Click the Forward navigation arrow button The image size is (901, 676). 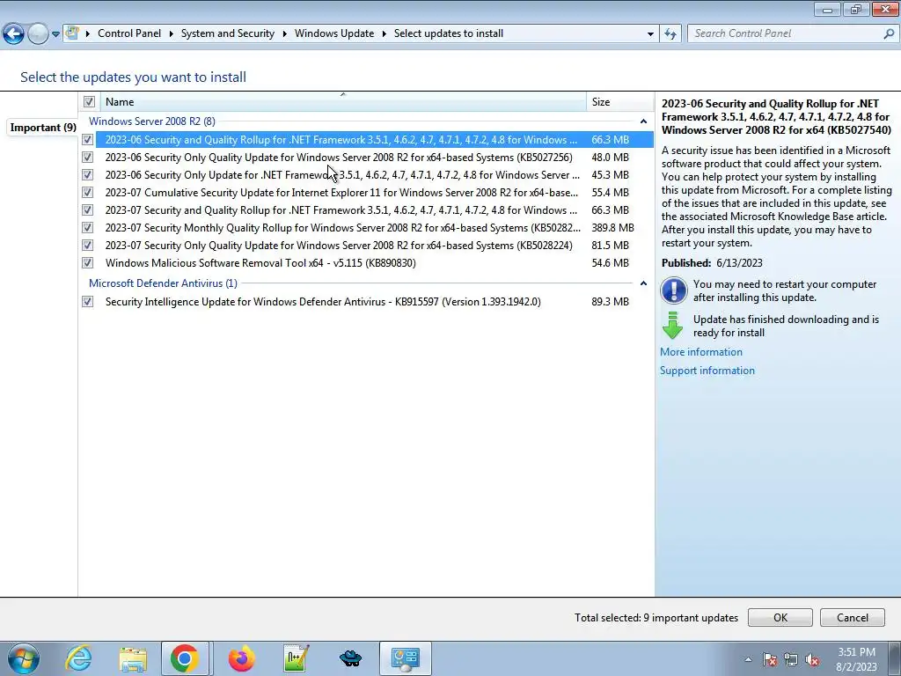[38, 34]
